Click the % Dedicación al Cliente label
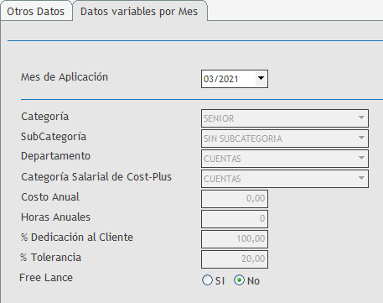This screenshot has height=303, width=383. click(77, 238)
